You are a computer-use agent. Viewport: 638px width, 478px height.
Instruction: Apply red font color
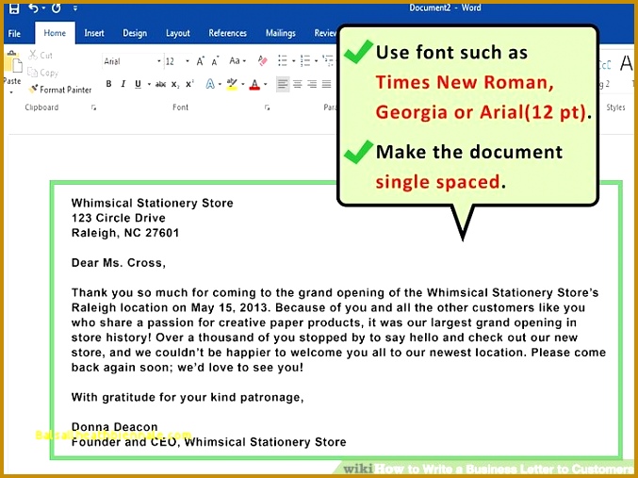click(x=254, y=84)
